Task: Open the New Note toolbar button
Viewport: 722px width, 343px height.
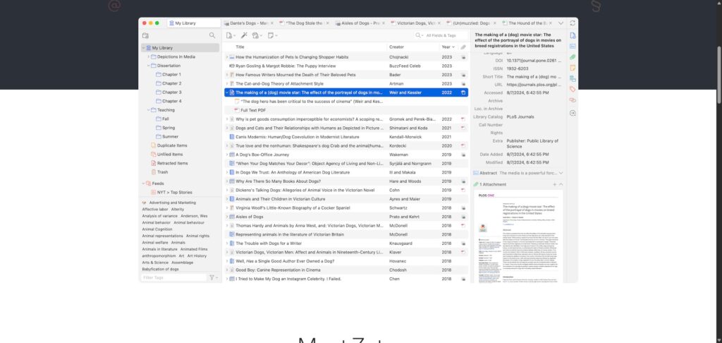Action: [271, 35]
